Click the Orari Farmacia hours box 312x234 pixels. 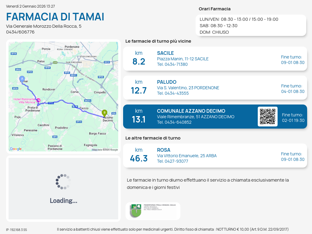250,25
